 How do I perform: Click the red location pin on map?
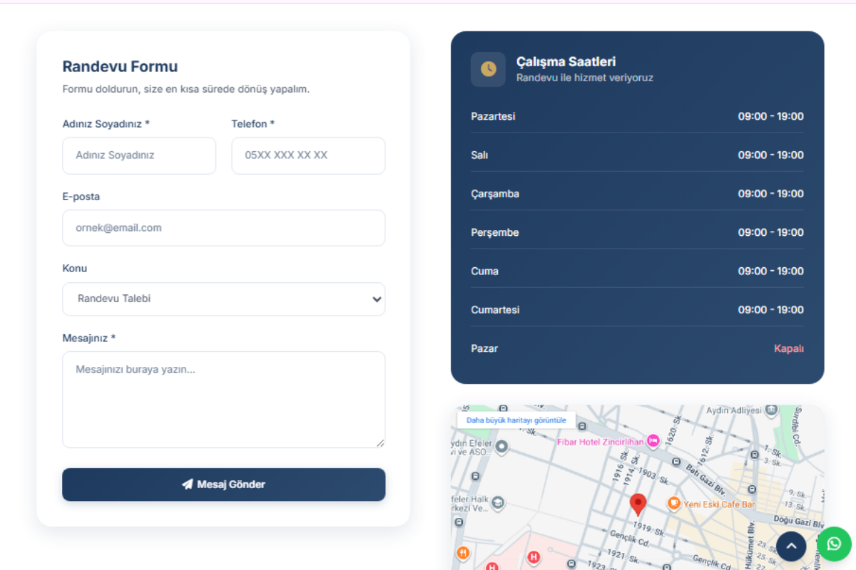click(638, 504)
